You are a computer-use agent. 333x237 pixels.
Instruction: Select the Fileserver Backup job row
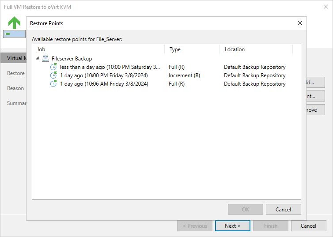point(72,59)
